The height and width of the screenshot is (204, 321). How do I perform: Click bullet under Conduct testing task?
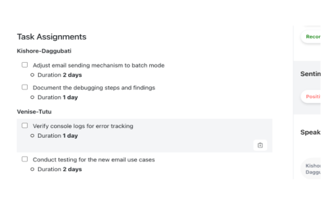pyautogui.click(x=32, y=169)
